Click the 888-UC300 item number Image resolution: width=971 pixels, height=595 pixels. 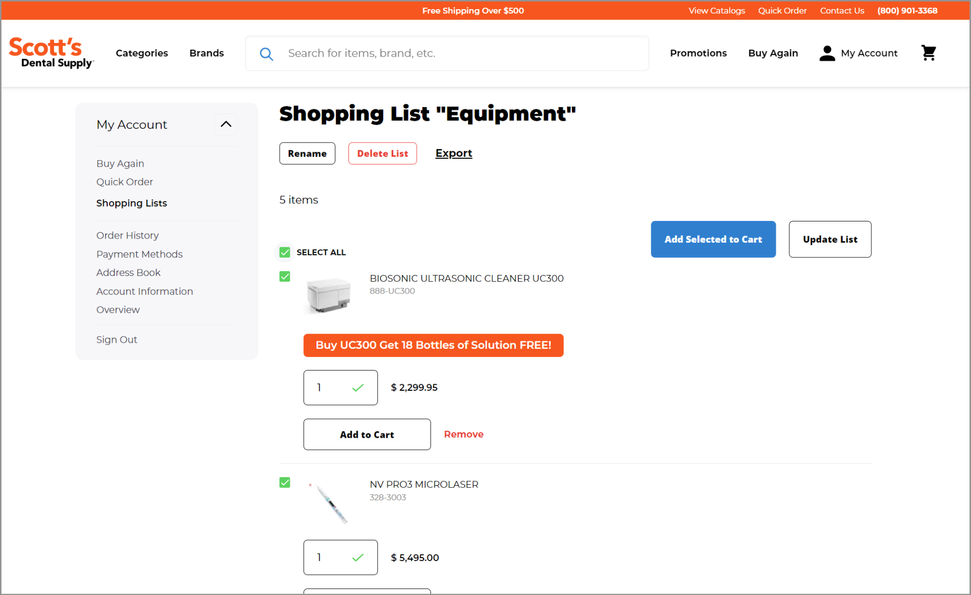coord(392,291)
